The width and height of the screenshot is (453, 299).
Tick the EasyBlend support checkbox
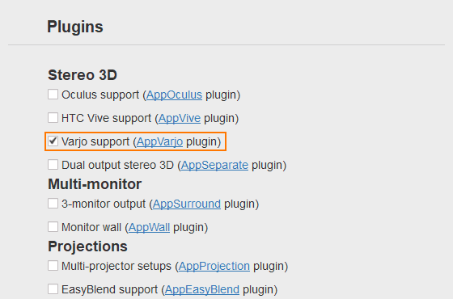coord(53,289)
